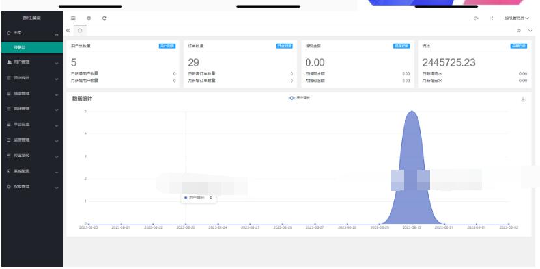
Task: Open the 超级管理员 account dropdown
Action: [517, 18]
